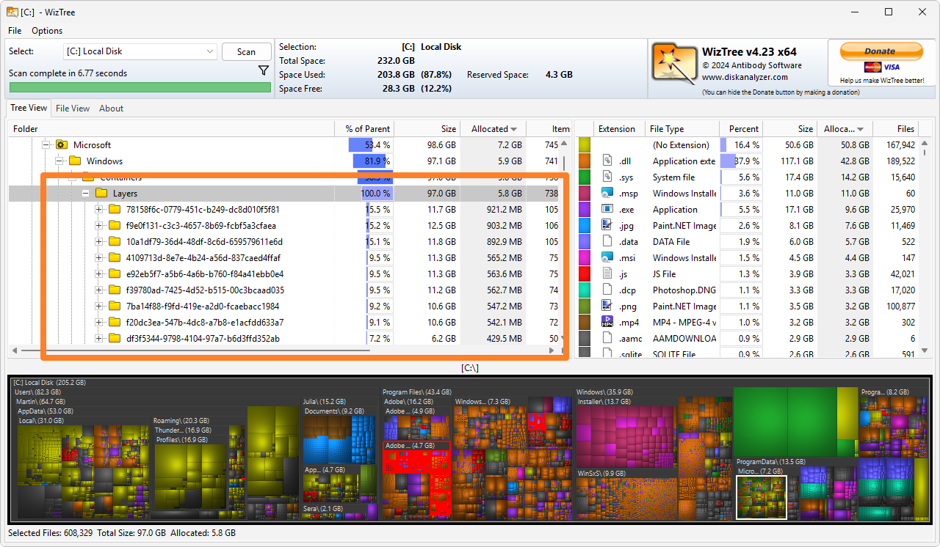940x547 pixels.
Task: Expand folder f39780ad-7425-4d52-b515-00c3bcaad035
Action: 99,290
